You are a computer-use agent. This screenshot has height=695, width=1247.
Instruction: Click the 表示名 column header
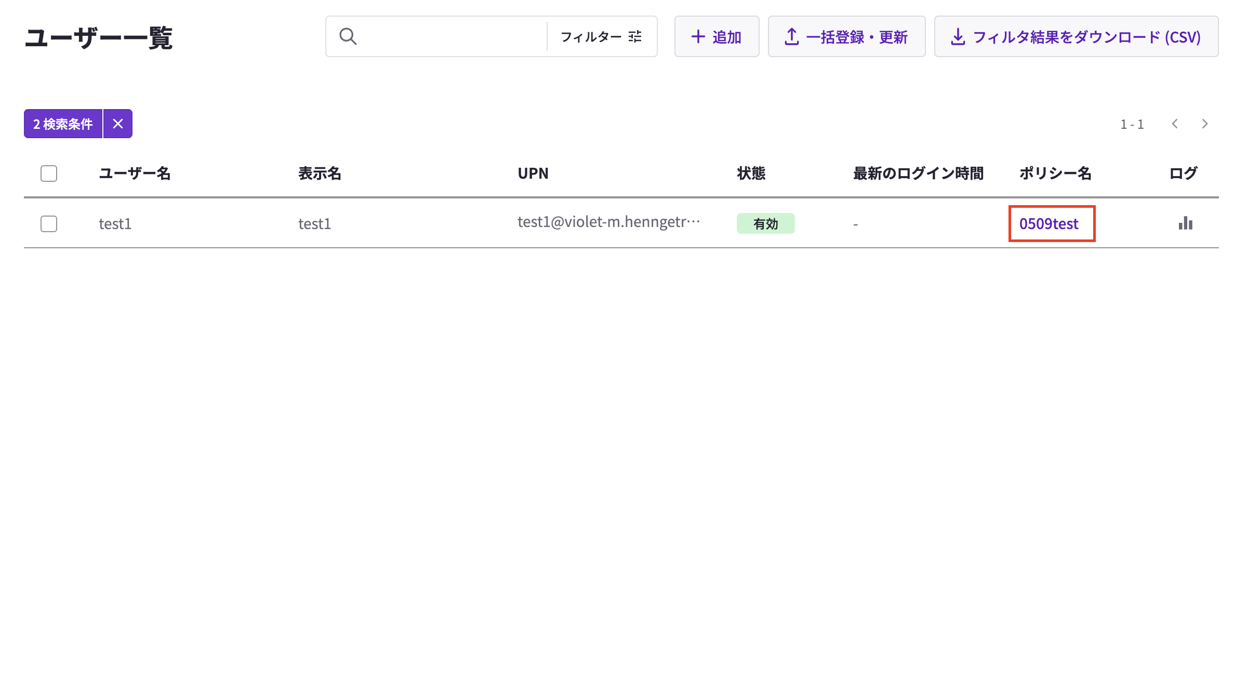(x=320, y=173)
